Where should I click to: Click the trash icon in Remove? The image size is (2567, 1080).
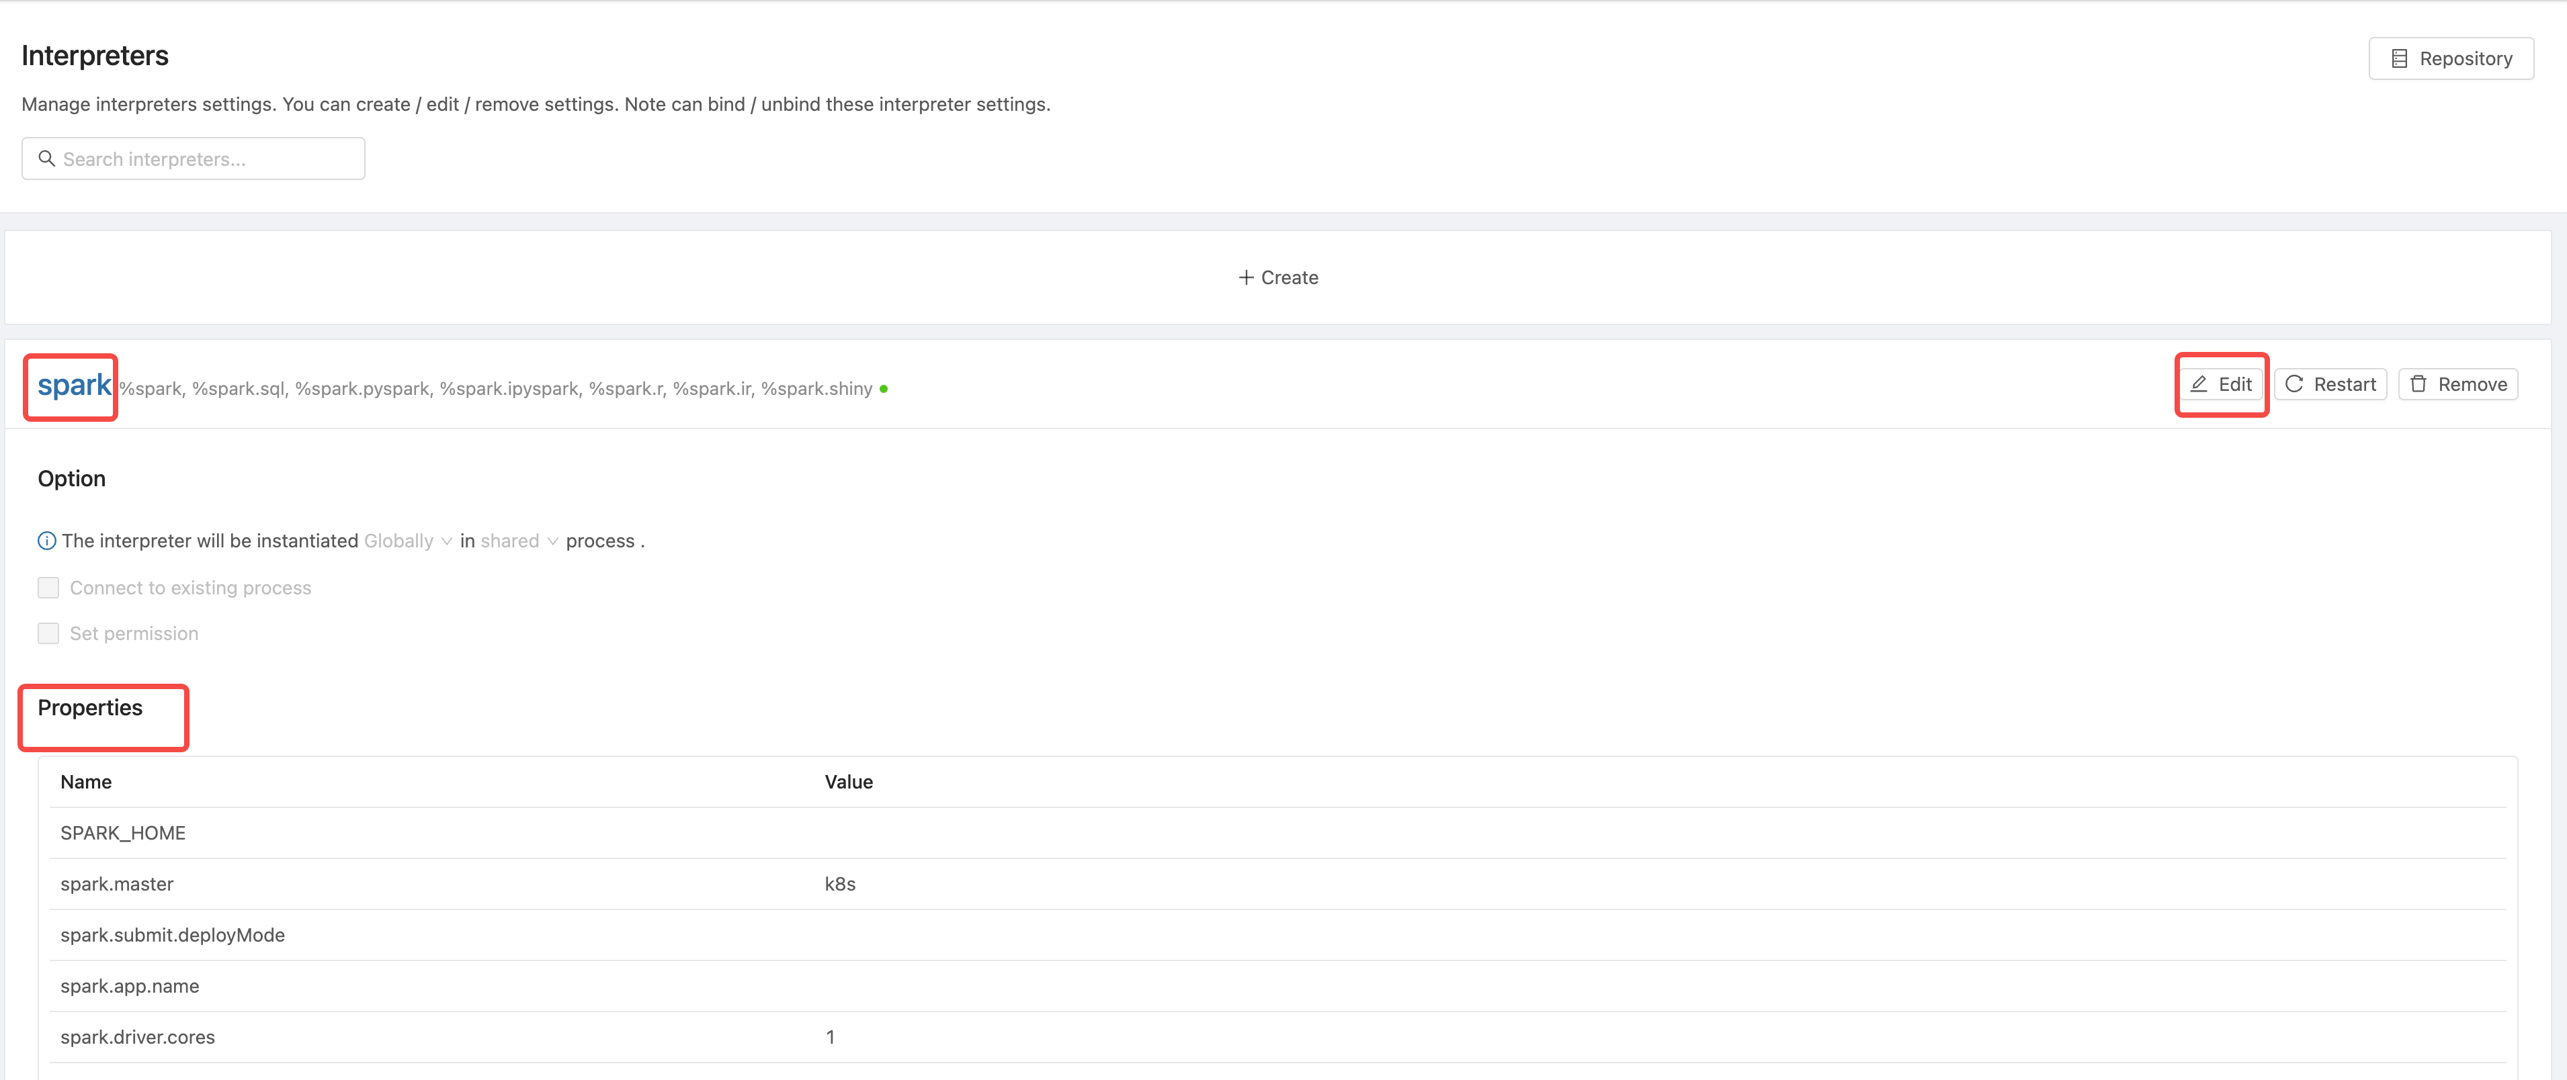pyautogui.click(x=2418, y=385)
